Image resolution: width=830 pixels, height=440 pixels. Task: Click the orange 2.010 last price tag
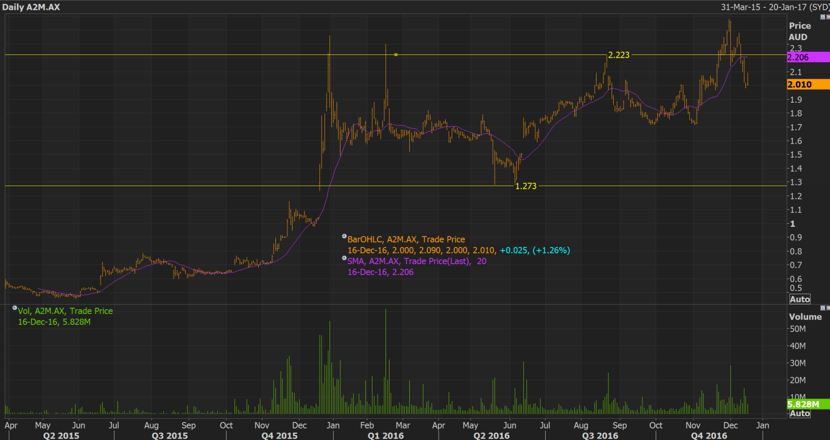tap(808, 85)
